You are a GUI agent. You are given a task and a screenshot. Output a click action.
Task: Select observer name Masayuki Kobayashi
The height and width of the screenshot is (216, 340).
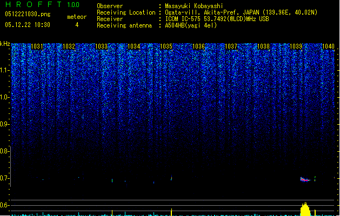tap(194, 6)
